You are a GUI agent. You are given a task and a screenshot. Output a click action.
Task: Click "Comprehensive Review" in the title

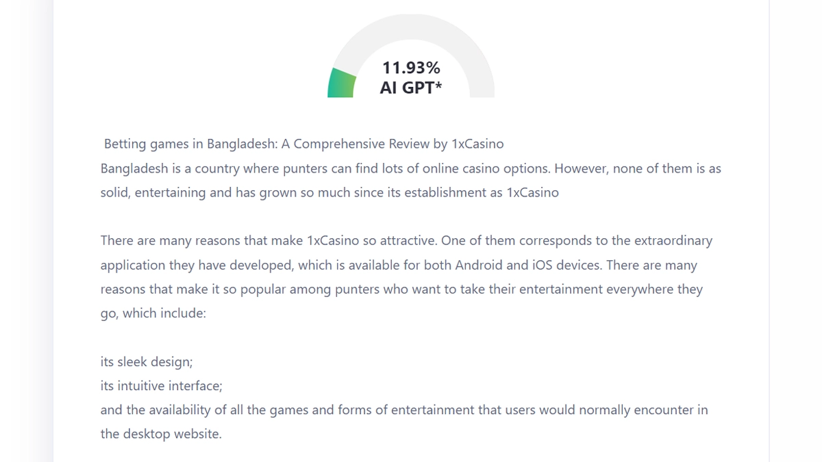(x=353, y=144)
